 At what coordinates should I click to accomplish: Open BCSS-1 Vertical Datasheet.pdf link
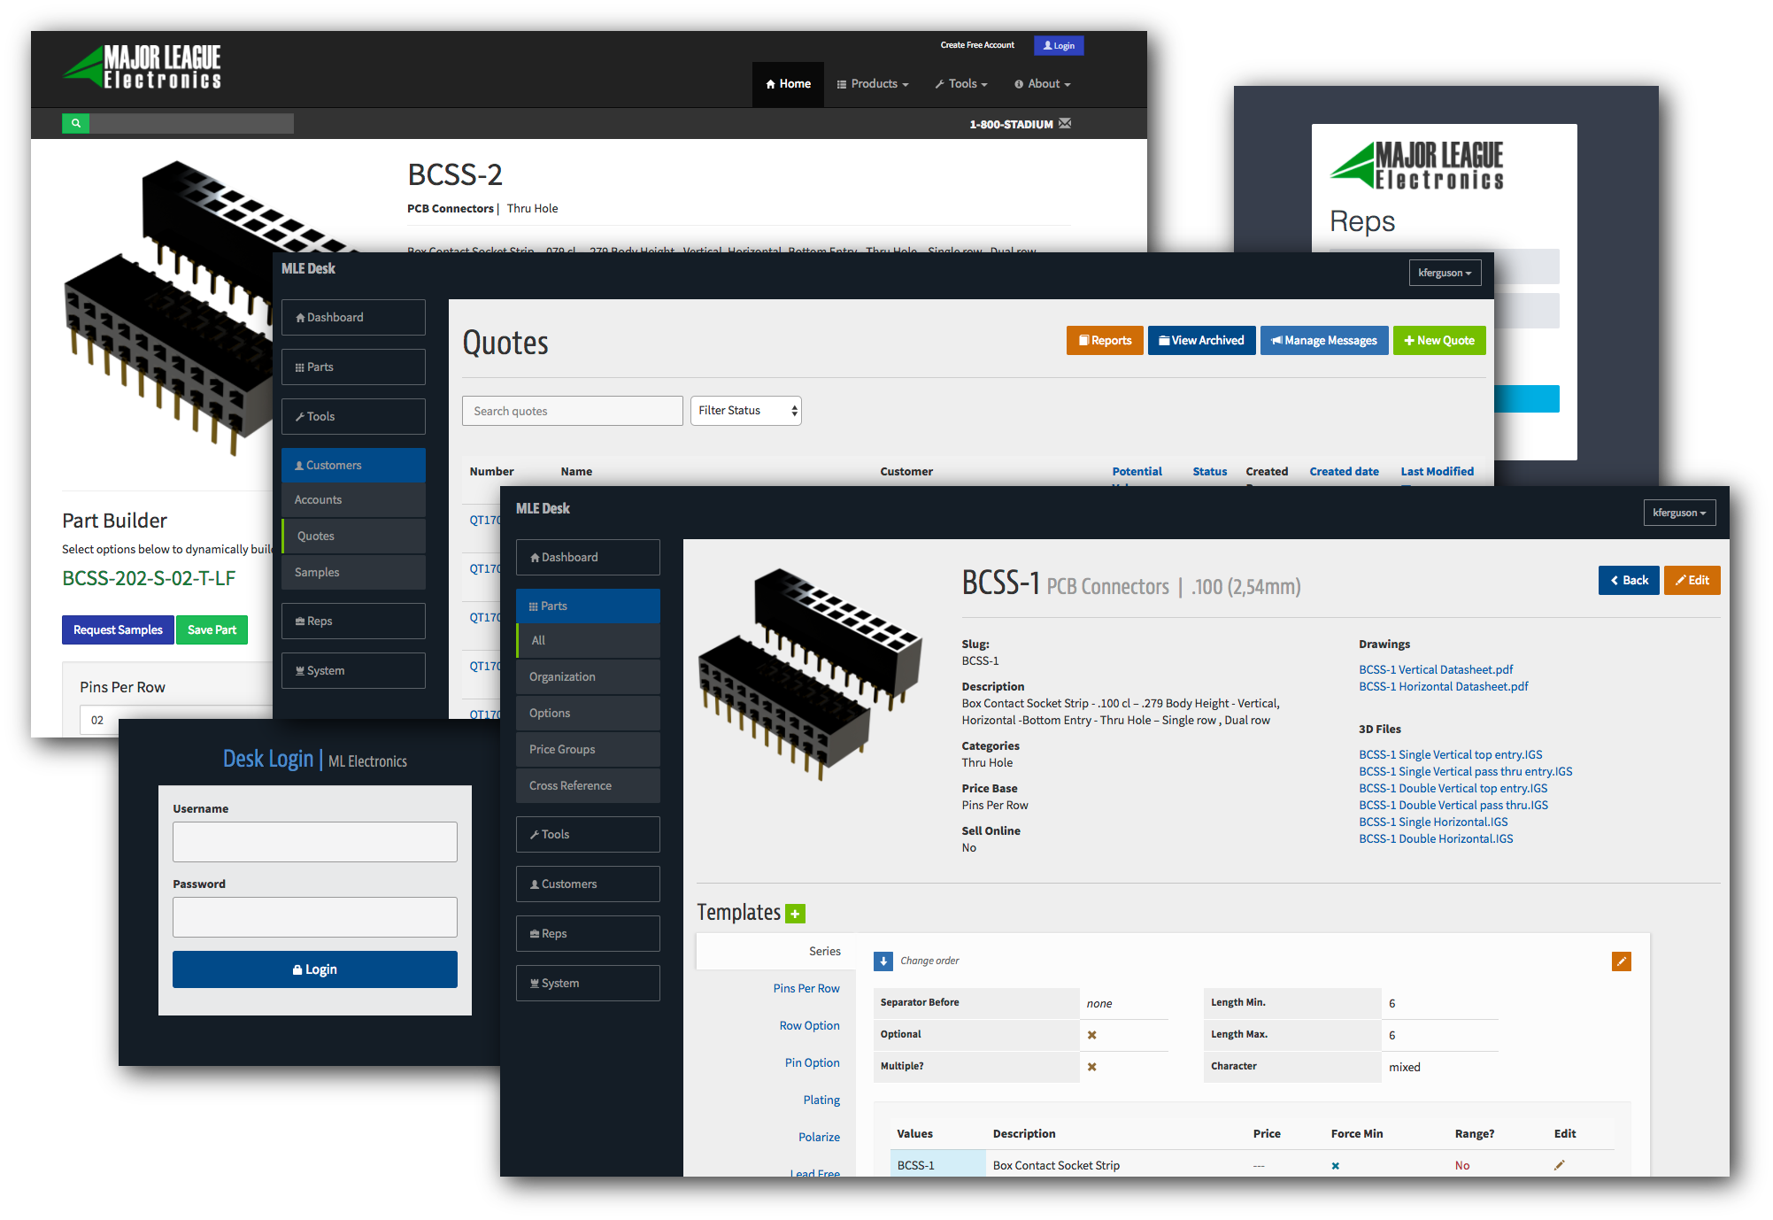[1436, 669]
